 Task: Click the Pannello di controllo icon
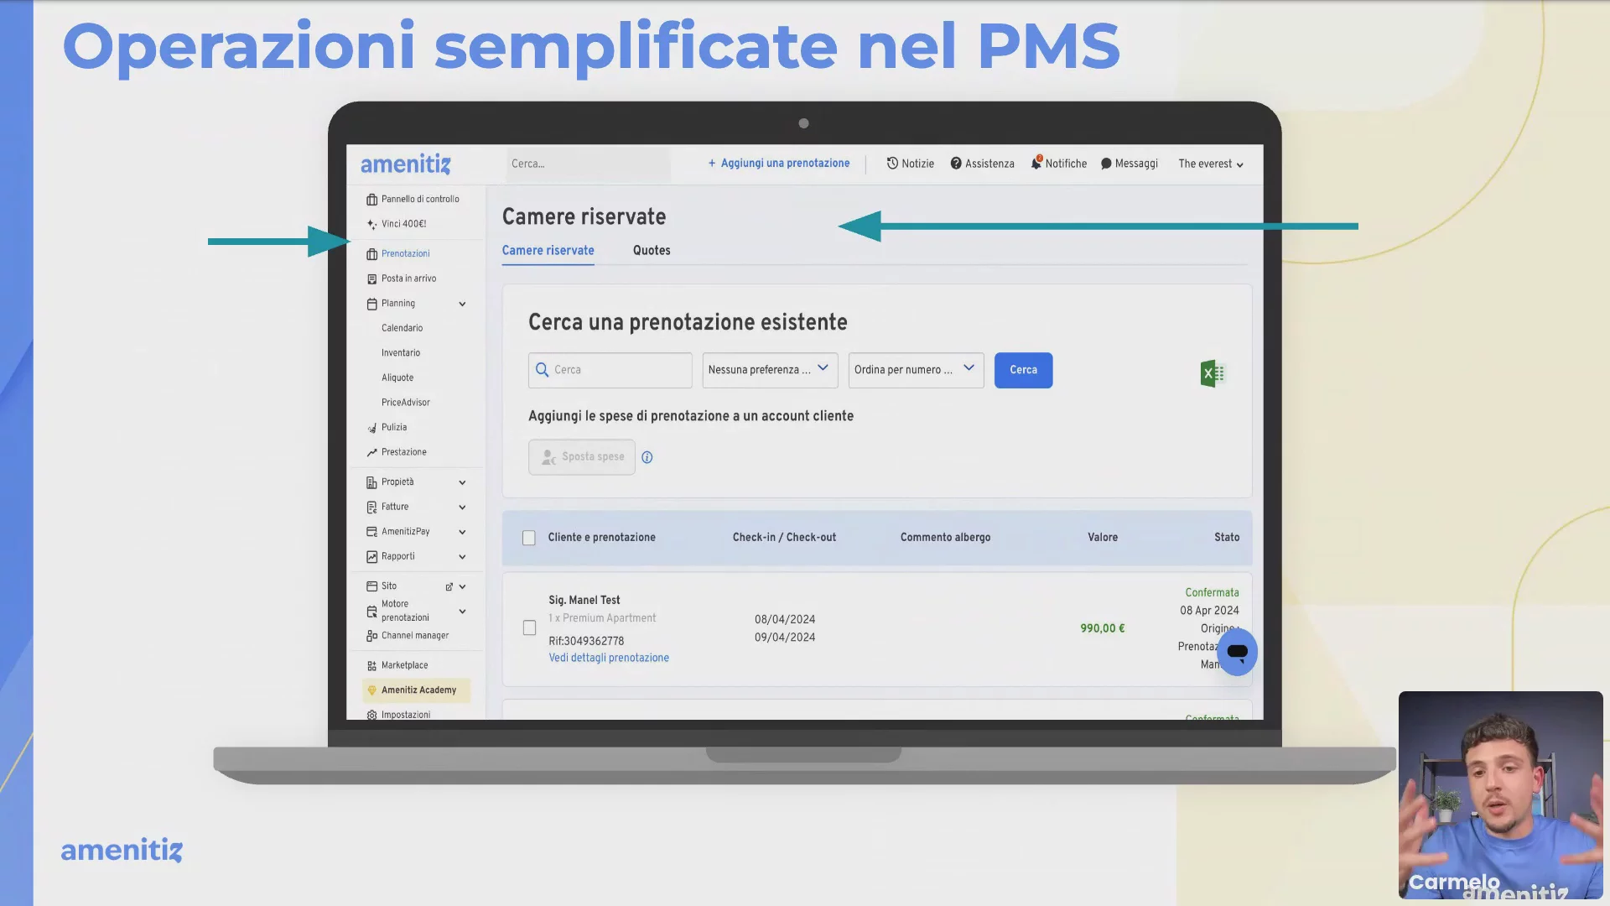point(371,200)
